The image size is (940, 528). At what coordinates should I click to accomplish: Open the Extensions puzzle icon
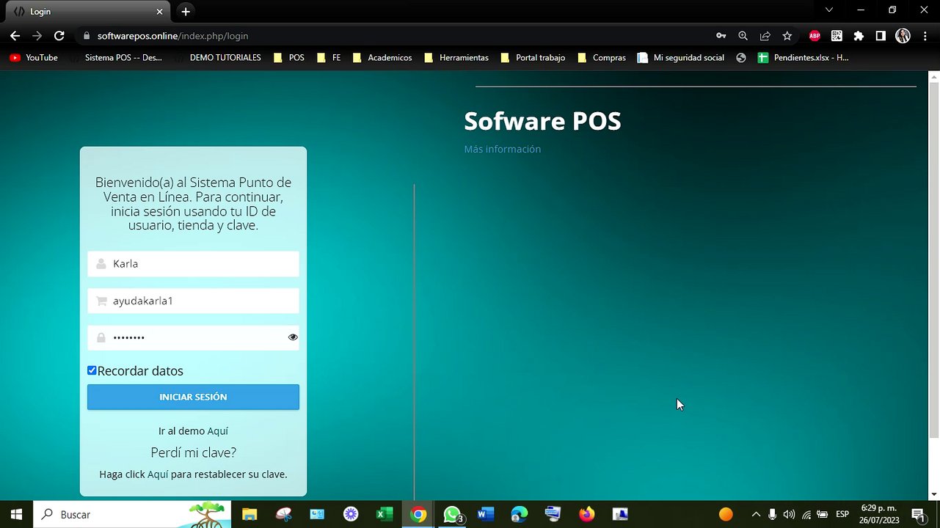(859, 35)
